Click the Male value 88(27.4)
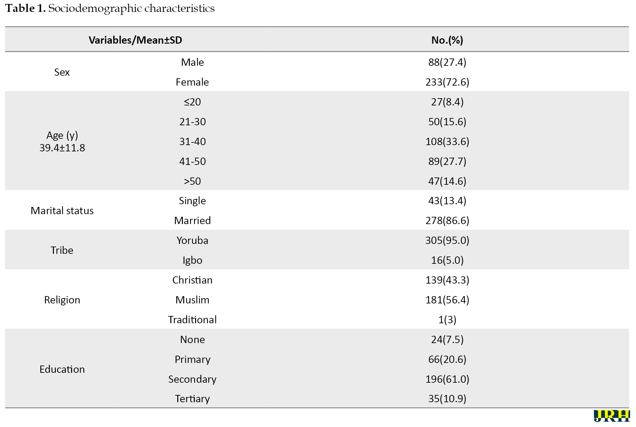 (x=447, y=62)
